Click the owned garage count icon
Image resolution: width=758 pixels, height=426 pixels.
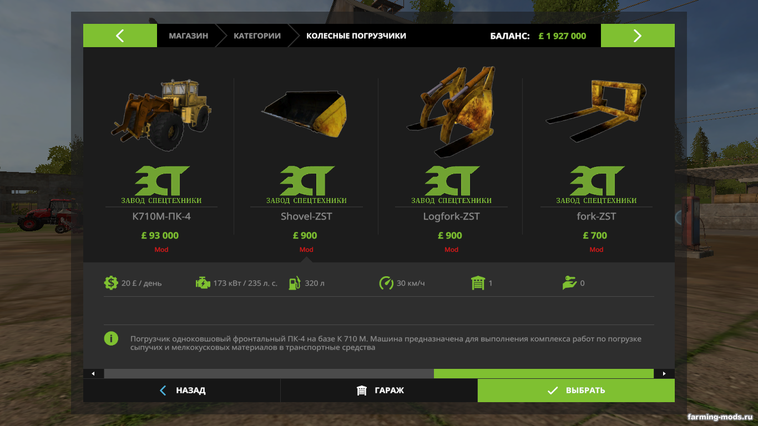(478, 283)
